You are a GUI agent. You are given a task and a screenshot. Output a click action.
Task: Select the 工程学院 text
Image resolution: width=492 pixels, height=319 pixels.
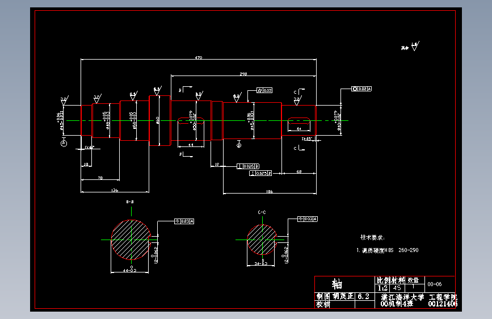click(x=443, y=297)
